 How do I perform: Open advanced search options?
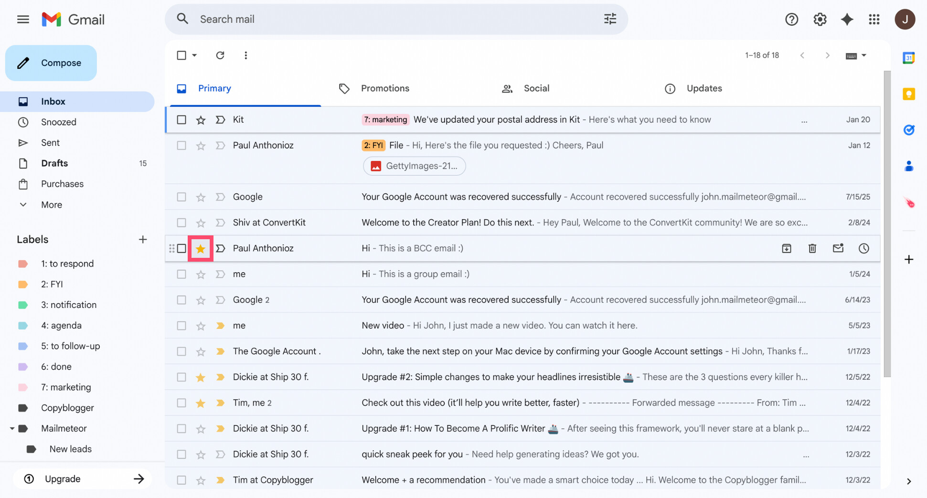[x=610, y=19]
